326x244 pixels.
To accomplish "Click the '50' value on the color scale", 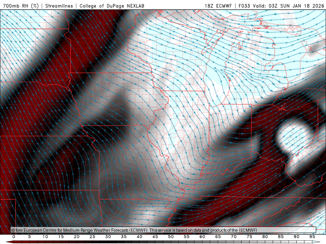I will pyautogui.click(x=171, y=237).
